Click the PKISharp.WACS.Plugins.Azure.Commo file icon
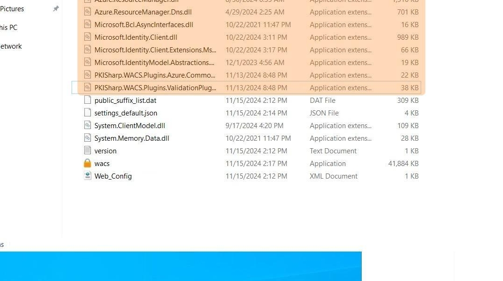 coord(87,75)
